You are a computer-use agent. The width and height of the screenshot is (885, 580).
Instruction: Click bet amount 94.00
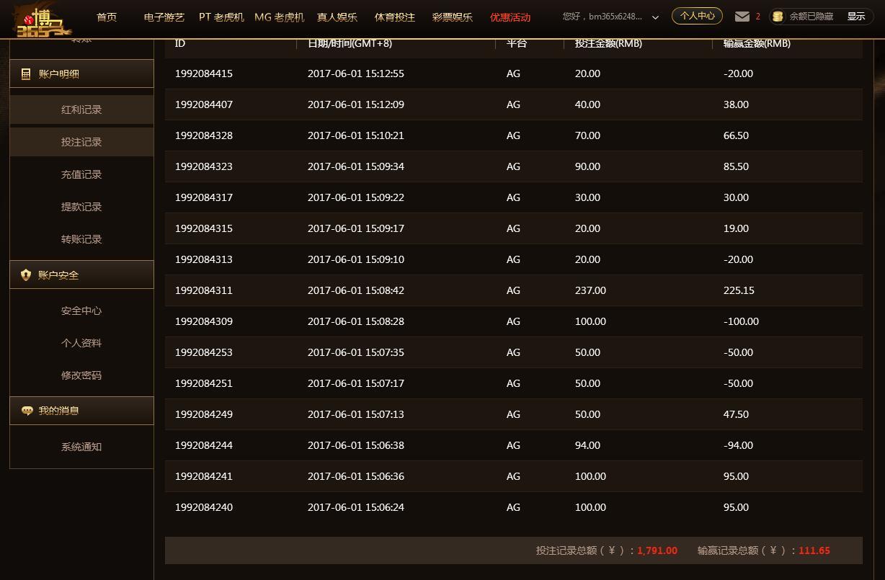[587, 445]
